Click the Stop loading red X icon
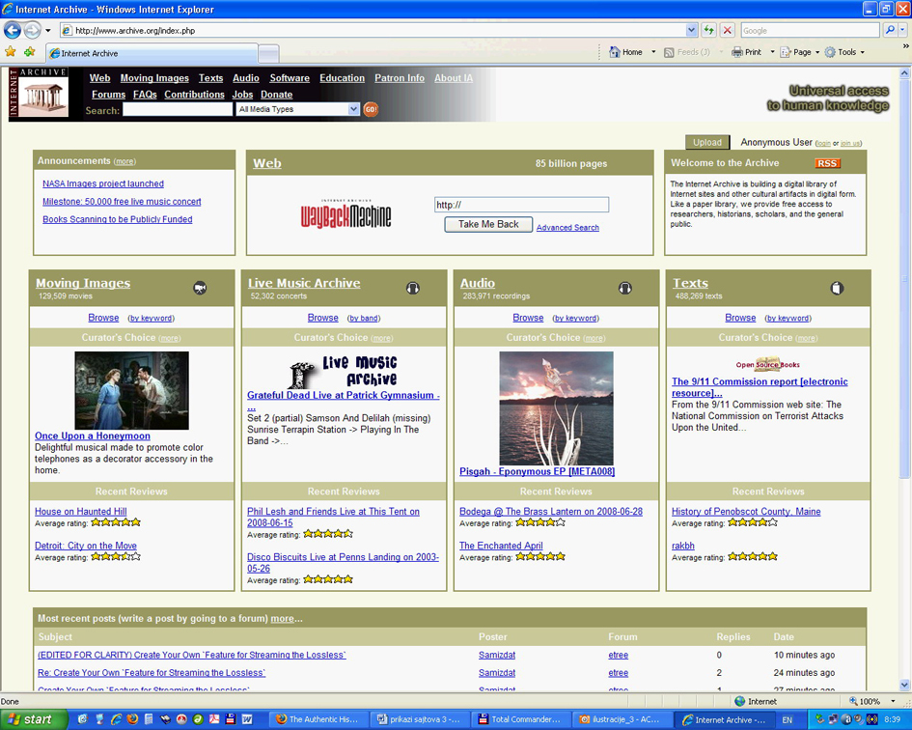This screenshot has width=912, height=730. [x=728, y=31]
